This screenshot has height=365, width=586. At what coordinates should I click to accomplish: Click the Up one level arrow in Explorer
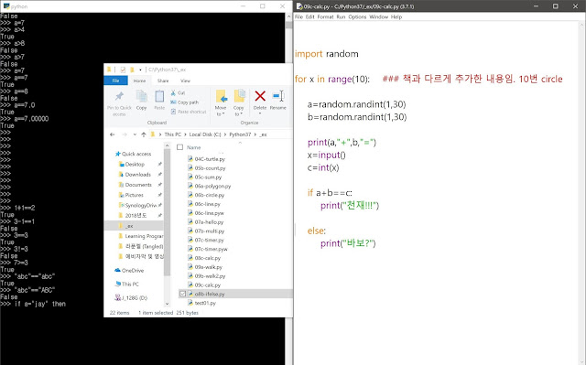click(x=144, y=134)
